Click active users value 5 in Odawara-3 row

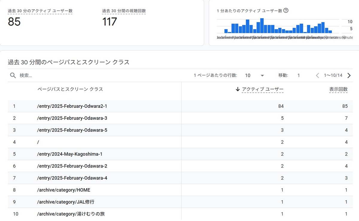282,118
